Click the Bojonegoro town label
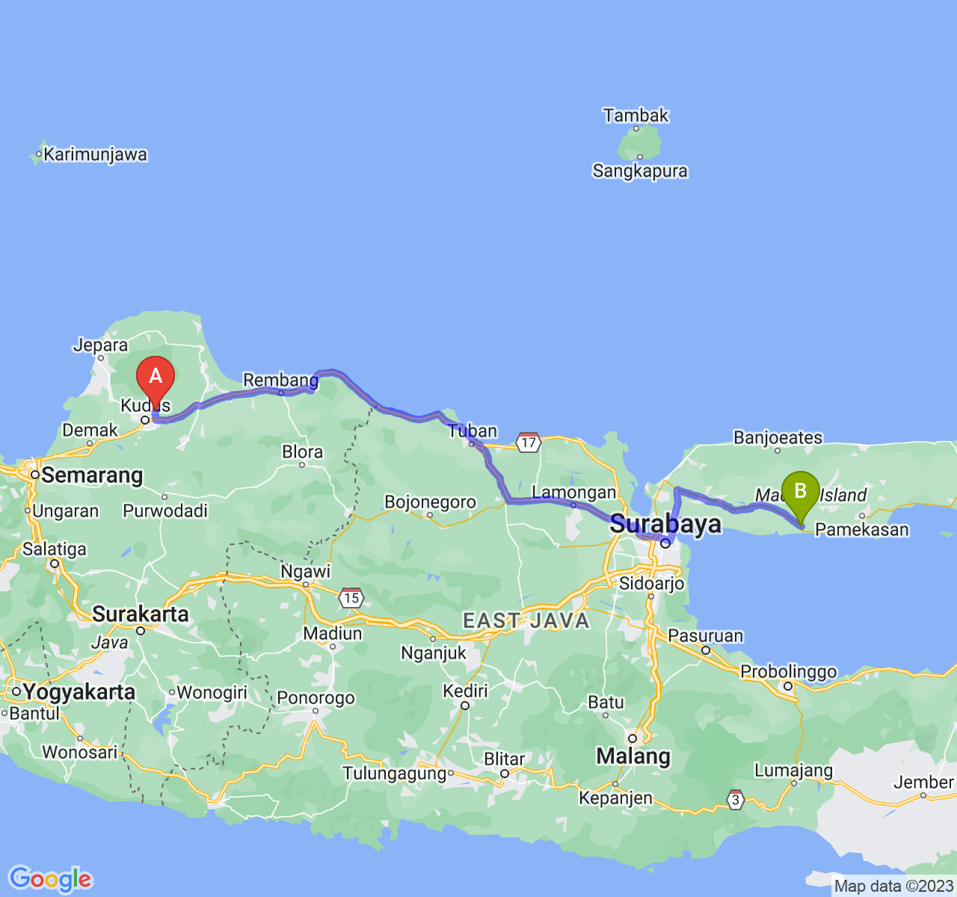This screenshot has width=957, height=897. [430, 502]
